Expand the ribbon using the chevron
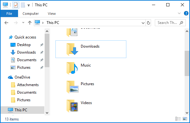The image size is (190, 123). point(179,13)
